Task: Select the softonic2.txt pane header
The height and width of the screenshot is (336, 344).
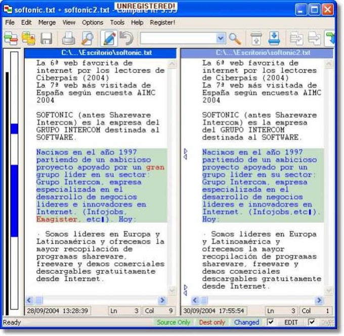Action: pos(257,53)
